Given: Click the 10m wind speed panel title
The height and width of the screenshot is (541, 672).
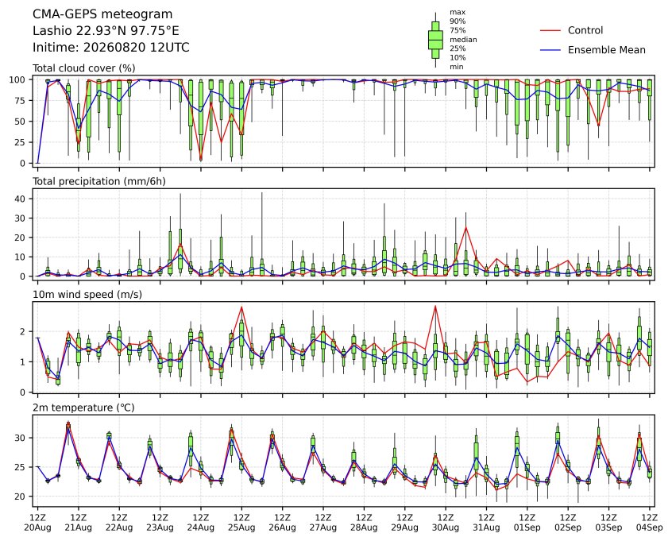Looking at the screenshot, I should tap(87, 295).
